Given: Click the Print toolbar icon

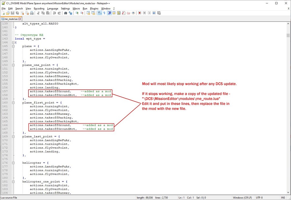Looking at the screenshot, I should tap(31, 13).
